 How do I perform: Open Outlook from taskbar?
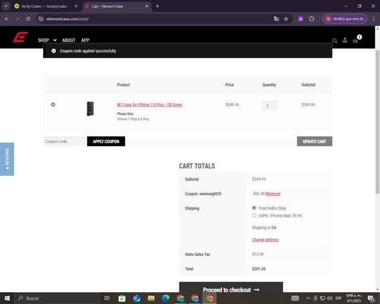pos(137,298)
